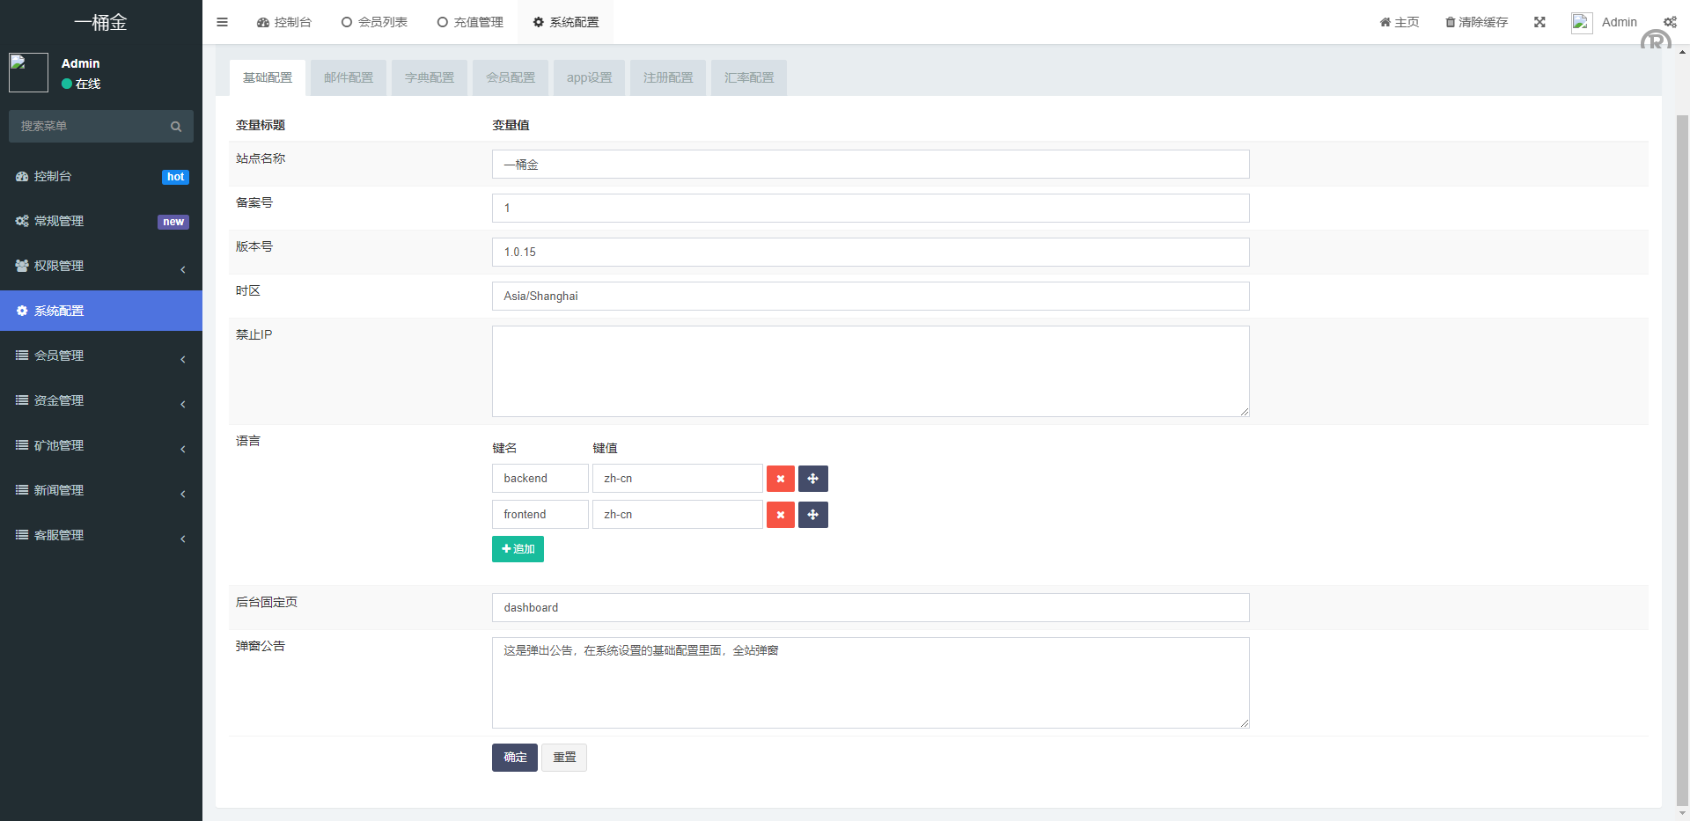Click move icon on backend language row

[x=812, y=479]
